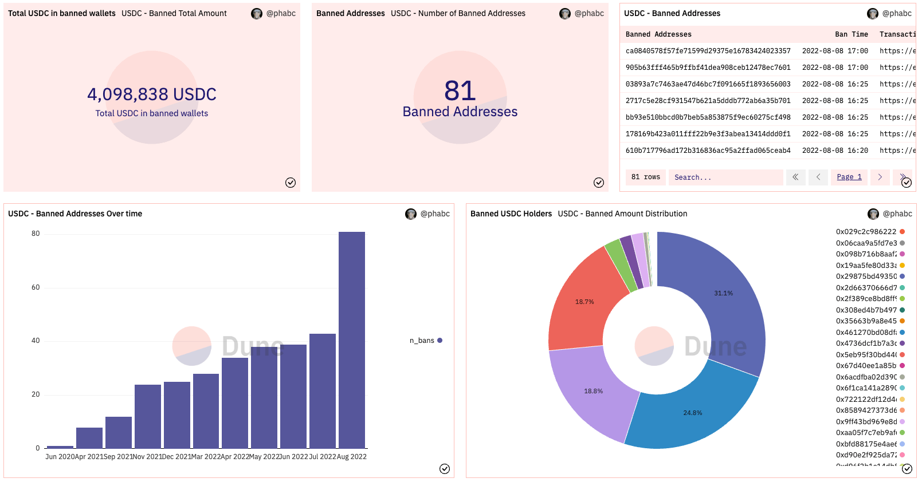Toggle legend entry 0x308ed4b7b497
The image size is (922, 482).
[x=870, y=310]
